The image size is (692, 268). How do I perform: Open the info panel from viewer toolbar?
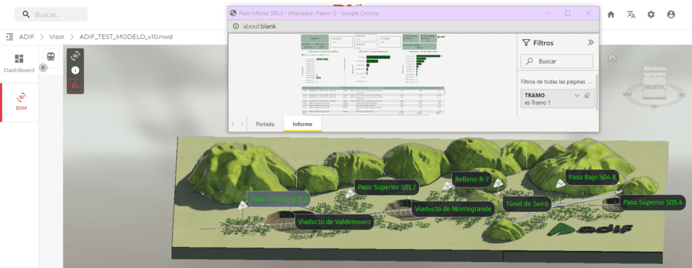tap(75, 70)
